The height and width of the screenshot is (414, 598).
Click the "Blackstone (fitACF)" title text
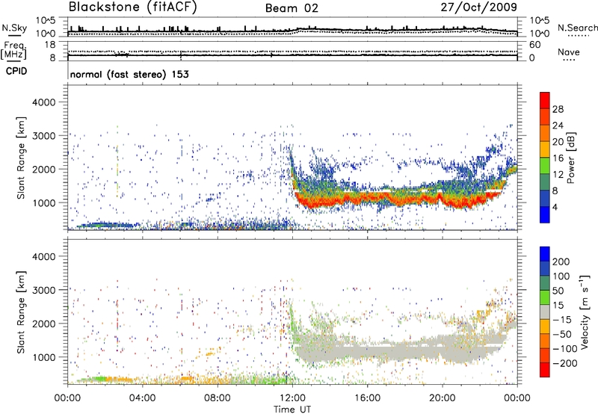click(132, 7)
